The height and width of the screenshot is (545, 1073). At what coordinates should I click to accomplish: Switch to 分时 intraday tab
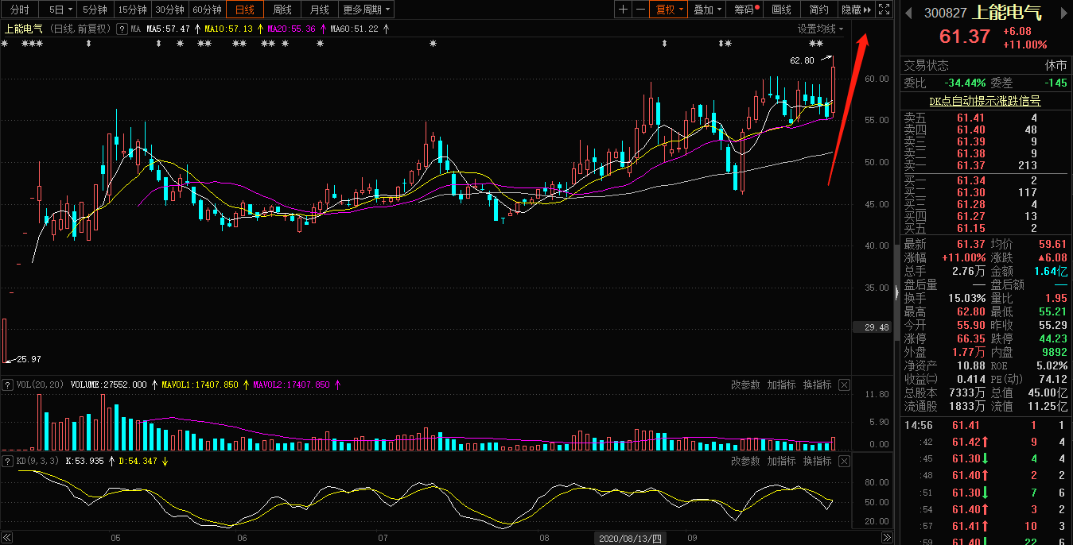19,10
